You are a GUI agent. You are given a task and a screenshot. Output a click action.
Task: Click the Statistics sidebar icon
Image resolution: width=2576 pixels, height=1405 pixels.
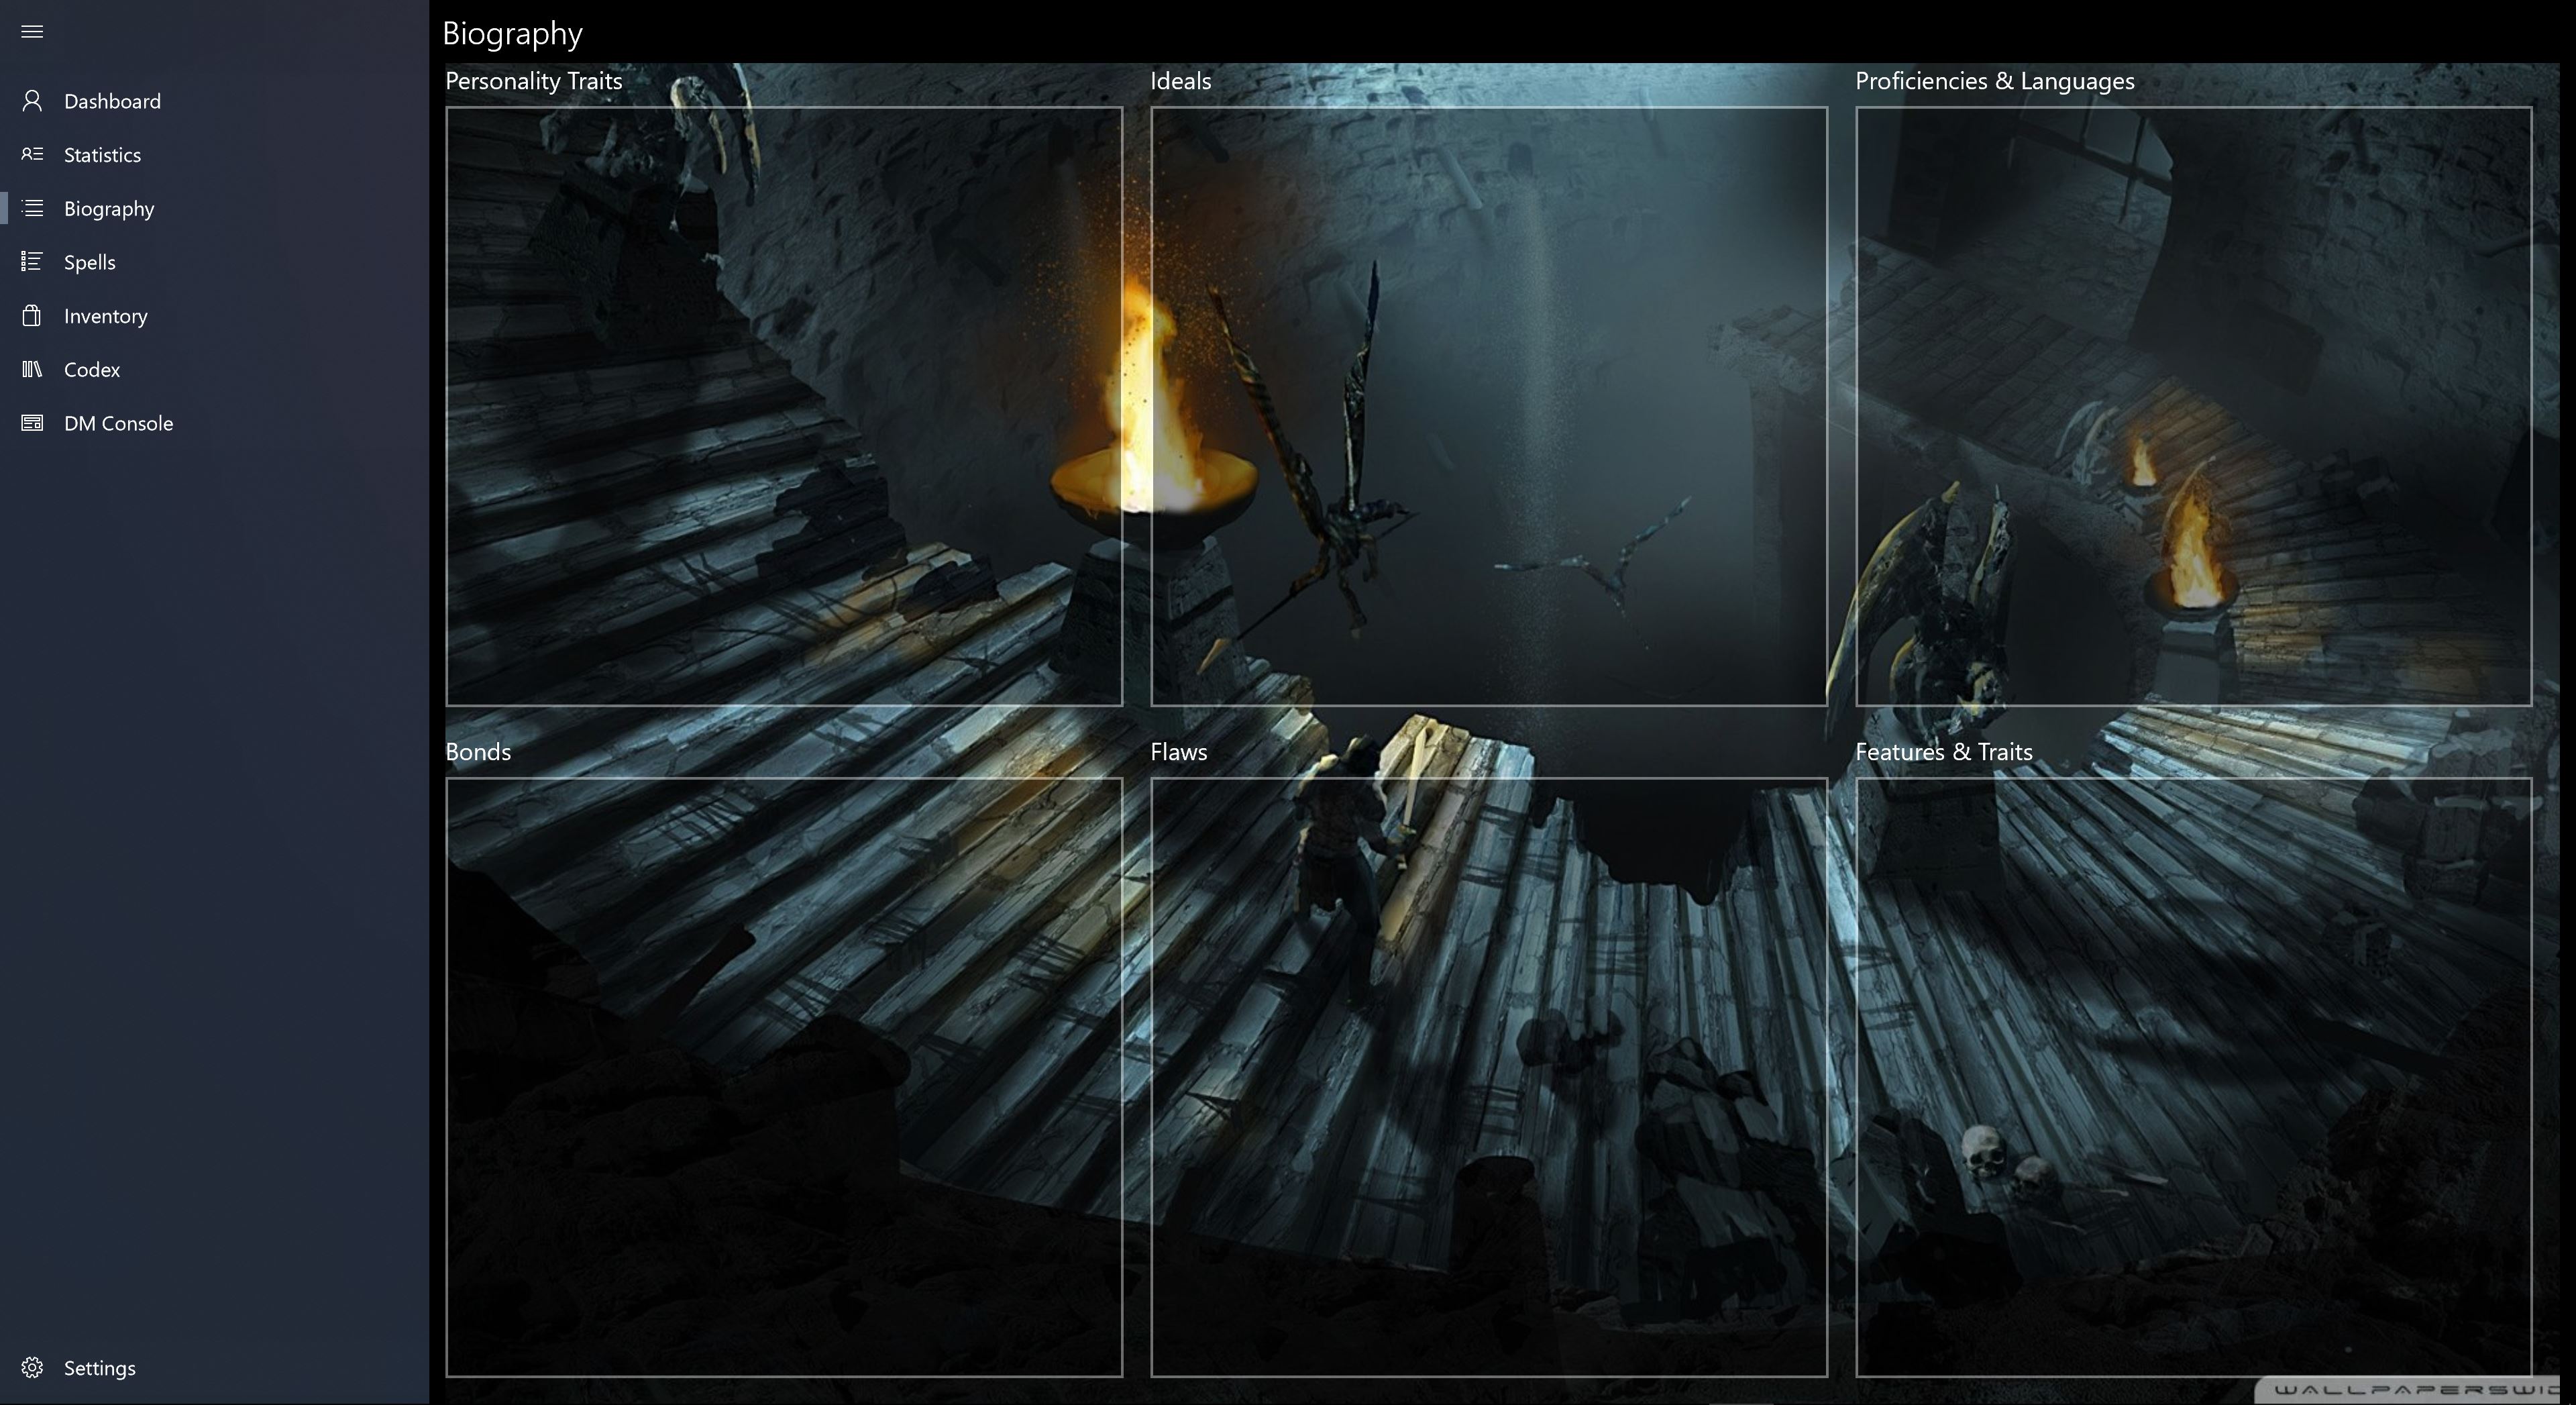tap(32, 154)
